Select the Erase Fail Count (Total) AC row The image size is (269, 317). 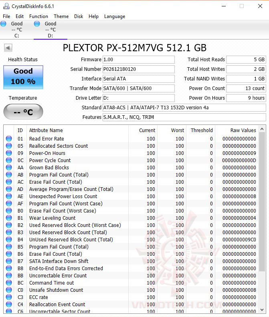[x=131, y=182]
